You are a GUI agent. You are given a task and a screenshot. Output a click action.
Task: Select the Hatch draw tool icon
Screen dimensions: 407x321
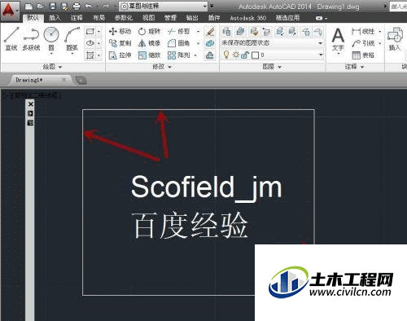pyautogui.click(x=90, y=55)
